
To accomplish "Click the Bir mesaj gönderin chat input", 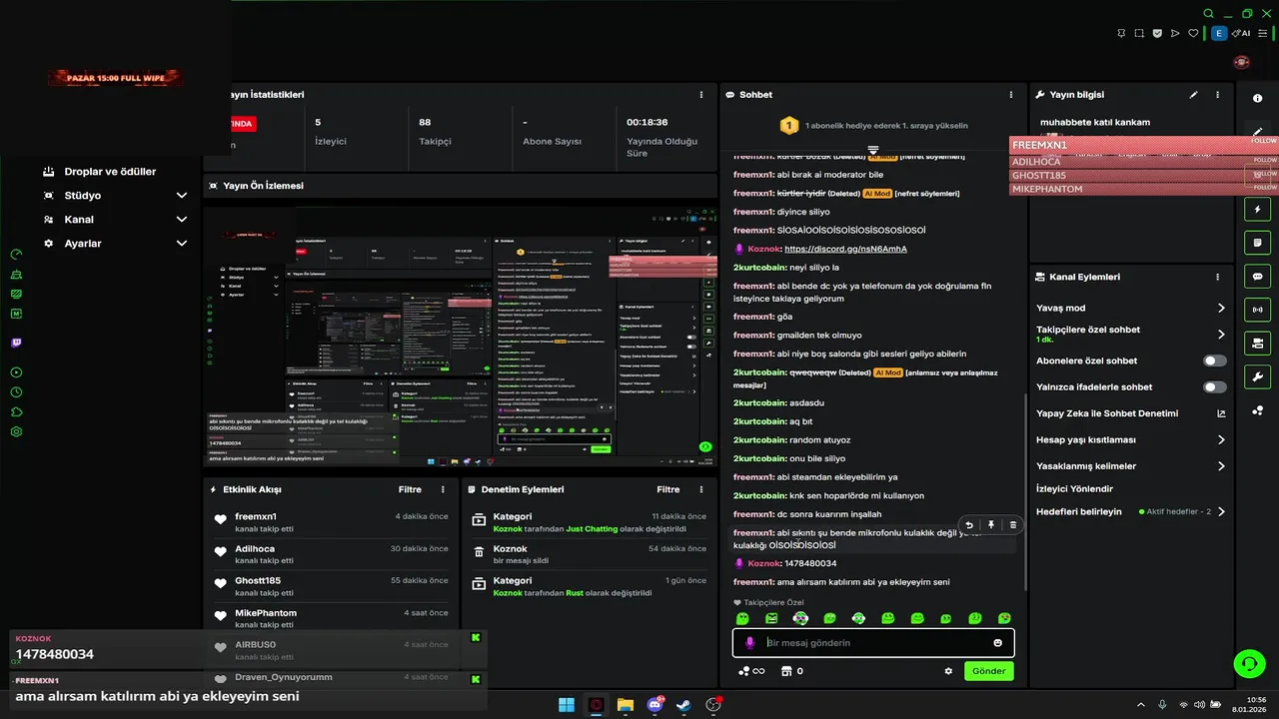I will click(874, 643).
